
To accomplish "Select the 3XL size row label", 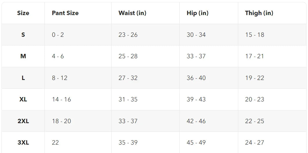I will click(x=23, y=143).
